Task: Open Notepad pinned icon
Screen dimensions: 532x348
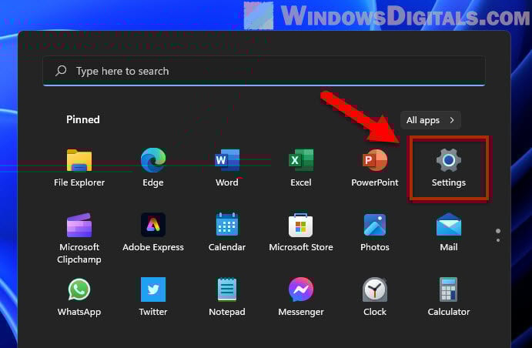Action: [227, 297]
